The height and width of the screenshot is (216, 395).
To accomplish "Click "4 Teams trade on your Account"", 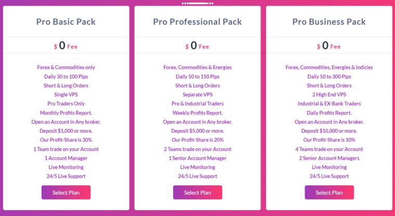I will (329, 149).
